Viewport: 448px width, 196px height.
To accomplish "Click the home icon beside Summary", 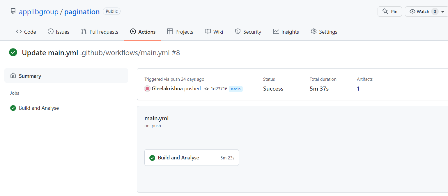I will coord(13,76).
